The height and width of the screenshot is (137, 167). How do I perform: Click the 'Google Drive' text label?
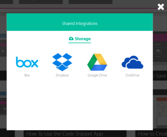tap(97, 76)
